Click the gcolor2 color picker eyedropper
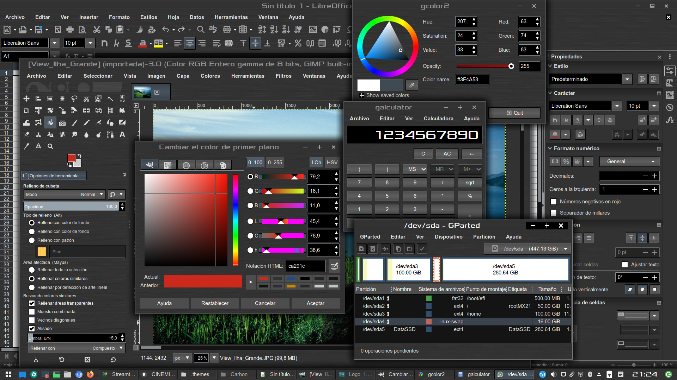 [x=411, y=85]
